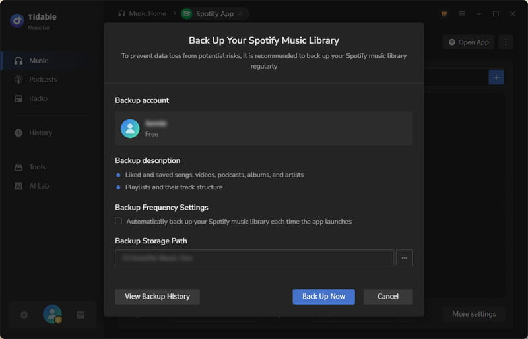Viewport: 528px width, 339px height.
Task: Click 'Back Up Your Spotify Music Library' title
Action: point(263,40)
